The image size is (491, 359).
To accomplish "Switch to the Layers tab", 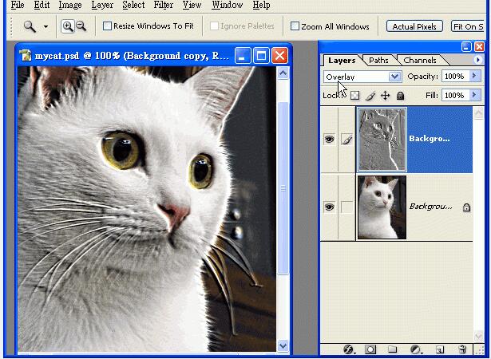I will 342,60.
